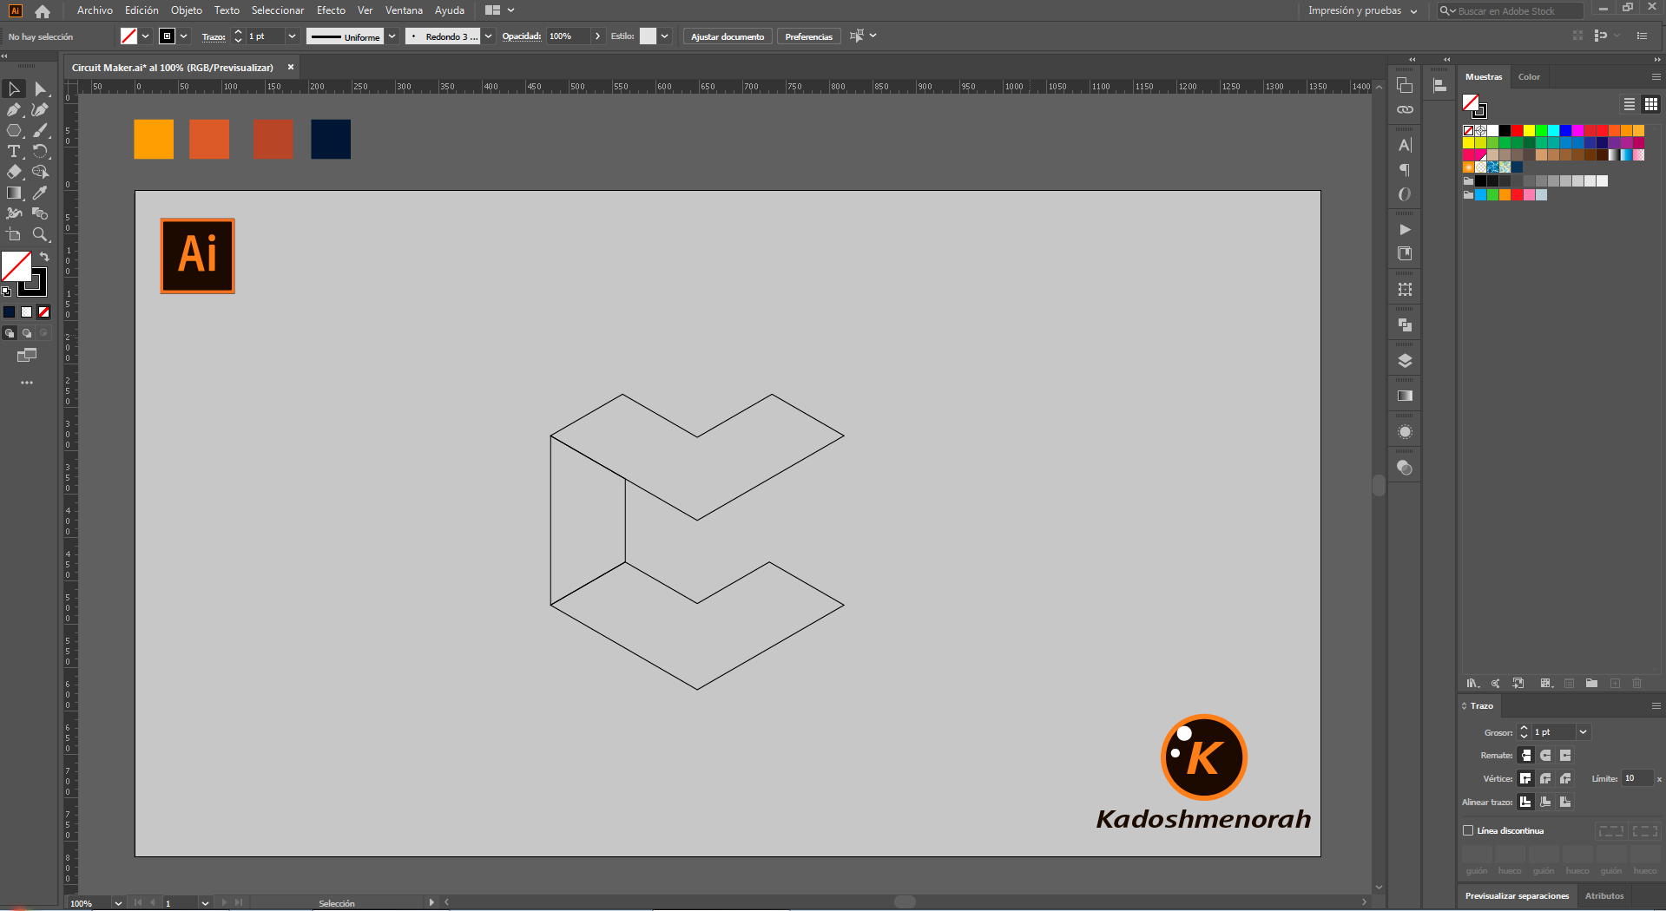1666x911 pixels.
Task: Set butt cap for Remate
Action: 1526,756
